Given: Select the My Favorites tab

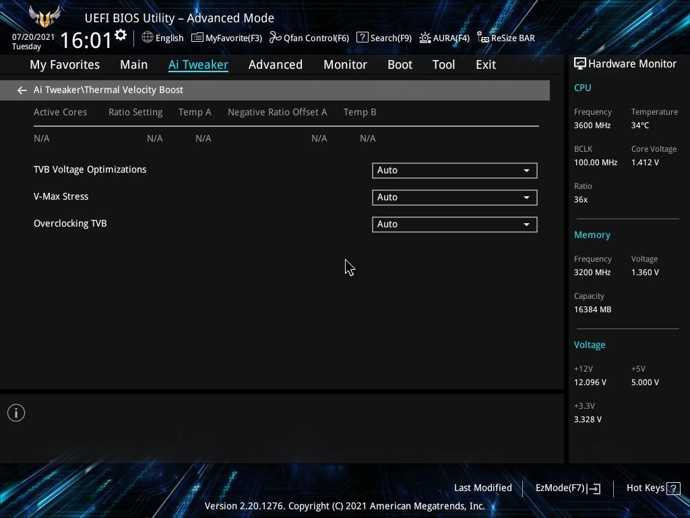Looking at the screenshot, I should tap(65, 65).
